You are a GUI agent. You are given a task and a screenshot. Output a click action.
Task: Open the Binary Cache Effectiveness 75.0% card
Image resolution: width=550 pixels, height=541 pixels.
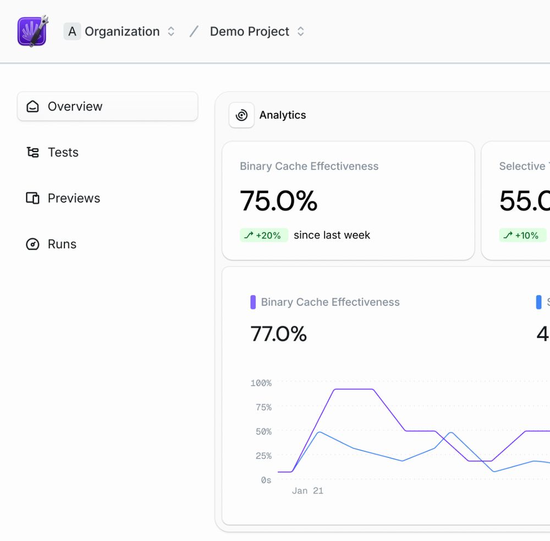348,201
